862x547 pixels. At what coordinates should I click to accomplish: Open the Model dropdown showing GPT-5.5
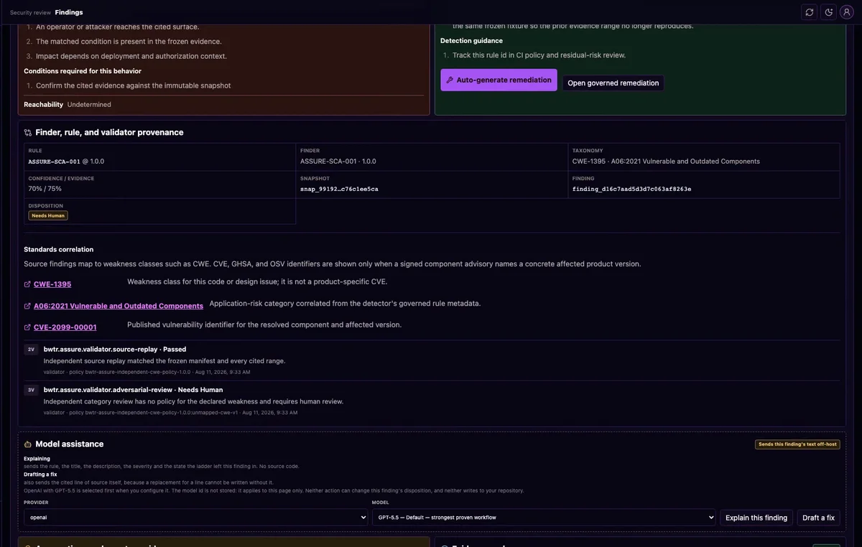click(x=544, y=517)
